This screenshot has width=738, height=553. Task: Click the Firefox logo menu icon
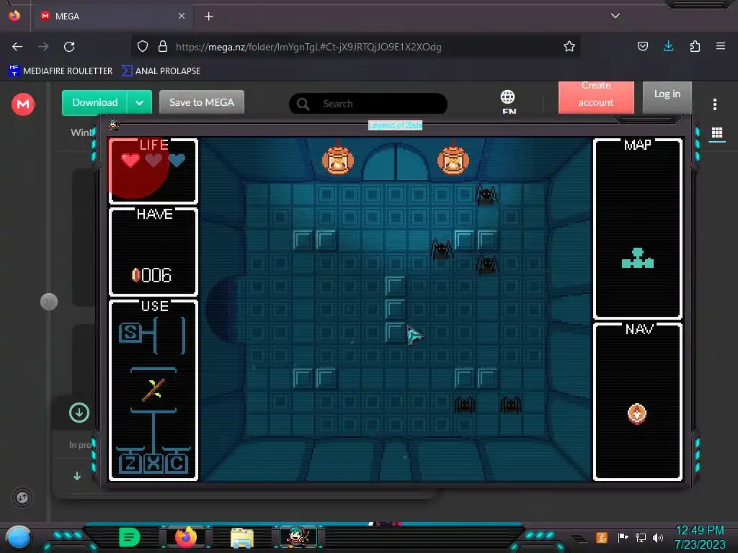tap(14, 16)
